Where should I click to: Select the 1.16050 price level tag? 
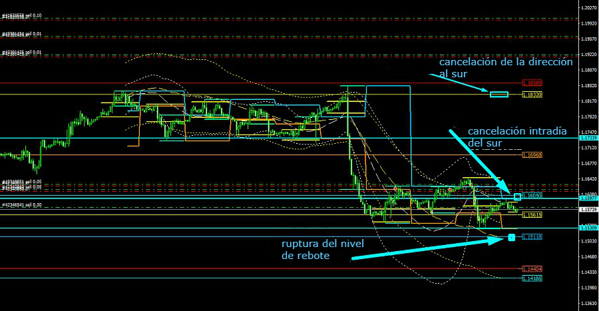[x=532, y=195]
